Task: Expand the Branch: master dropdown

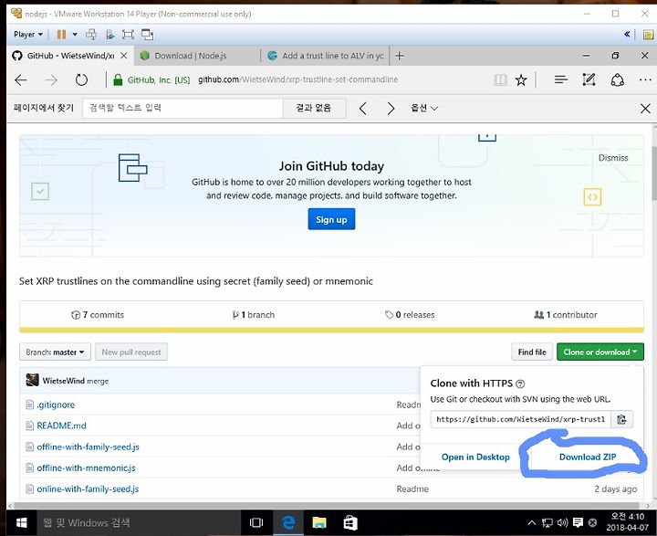Action: 55,352
